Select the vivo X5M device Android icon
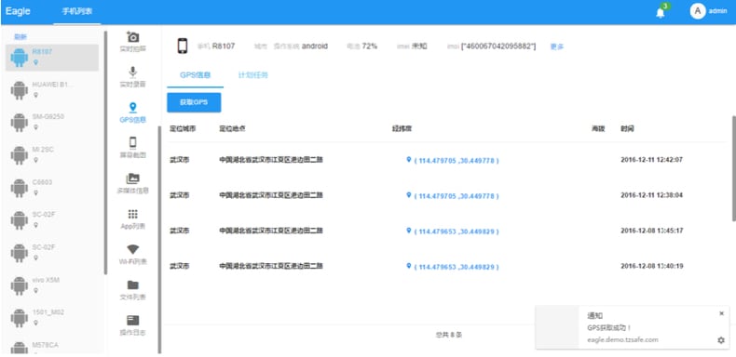Image resolution: width=736 pixels, height=357 pixels. (20, 285)
